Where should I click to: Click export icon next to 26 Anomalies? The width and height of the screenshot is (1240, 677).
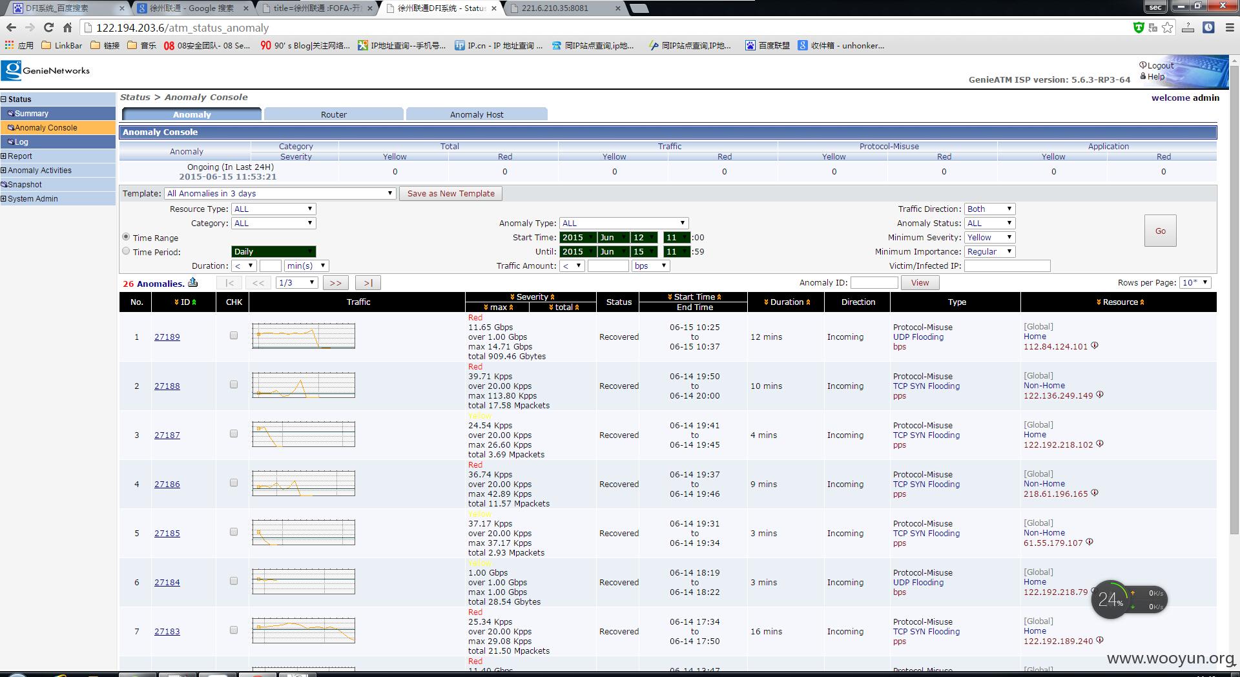tap(192, 282)
